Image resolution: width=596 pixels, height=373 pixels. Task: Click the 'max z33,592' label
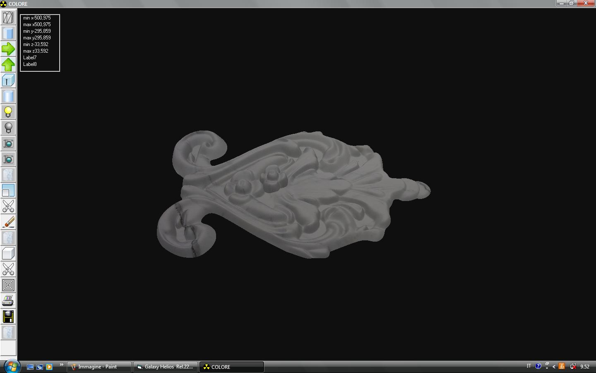[x=36, y=51]
